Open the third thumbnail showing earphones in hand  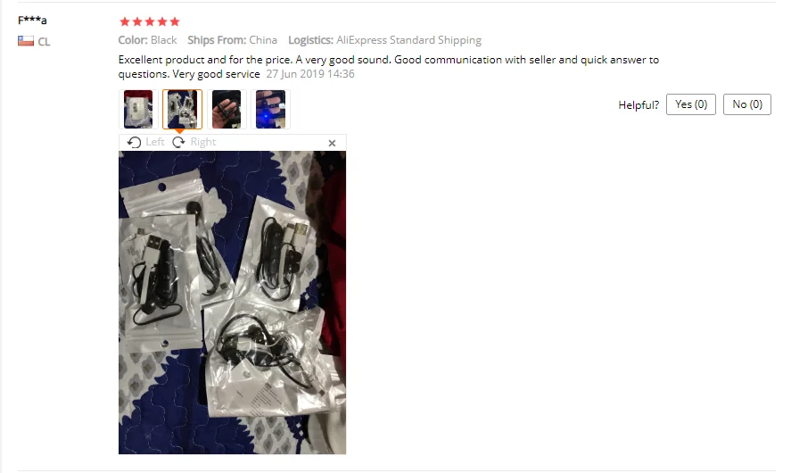point(227,109)
